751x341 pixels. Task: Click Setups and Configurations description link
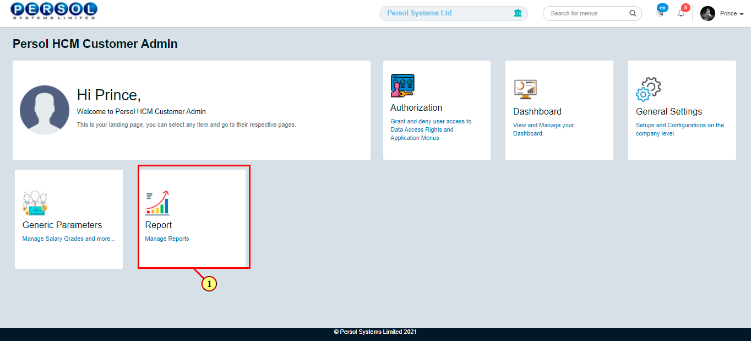[x=680, y=129]
